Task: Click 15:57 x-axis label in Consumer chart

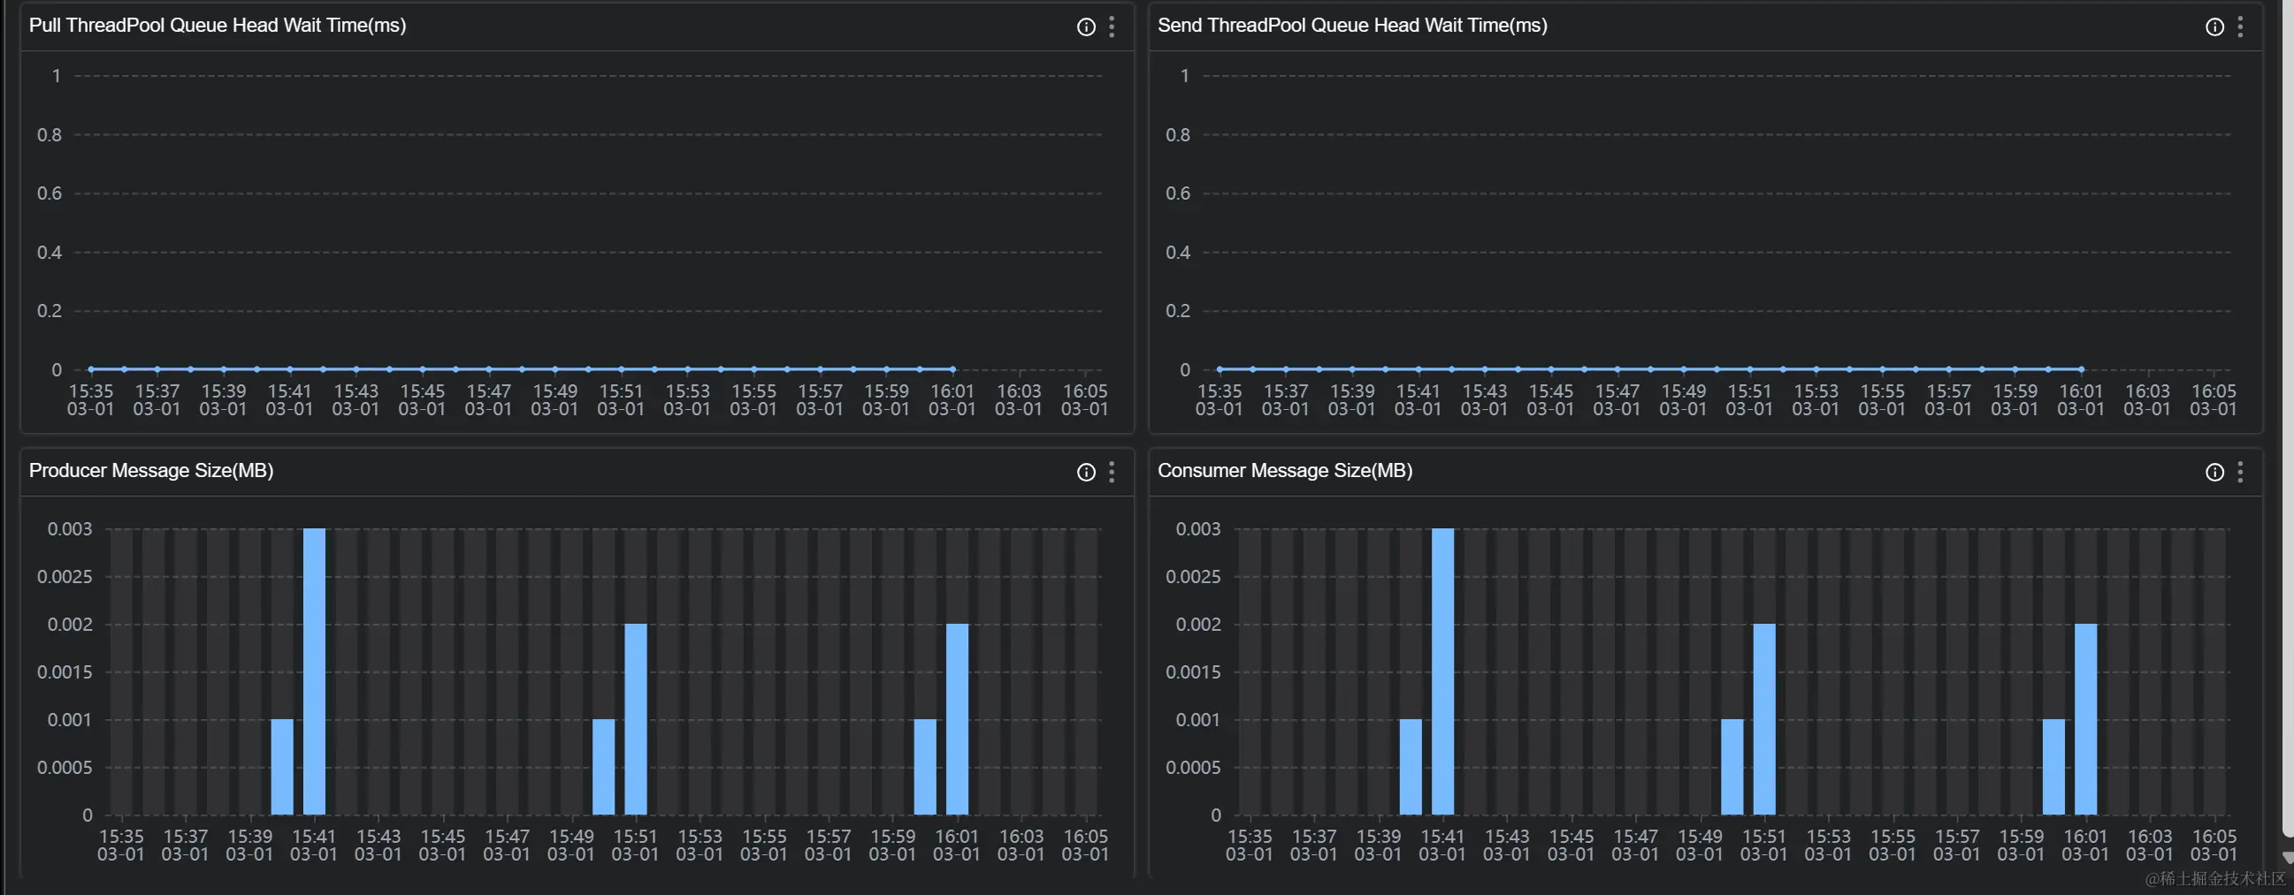Action: click(1956, 846)
